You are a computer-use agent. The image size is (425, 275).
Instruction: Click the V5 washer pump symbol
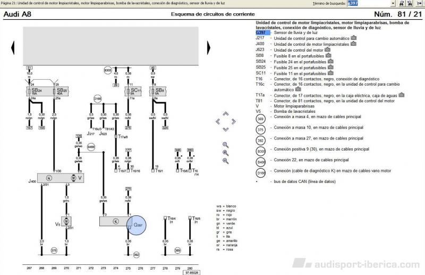pos(66,221)
